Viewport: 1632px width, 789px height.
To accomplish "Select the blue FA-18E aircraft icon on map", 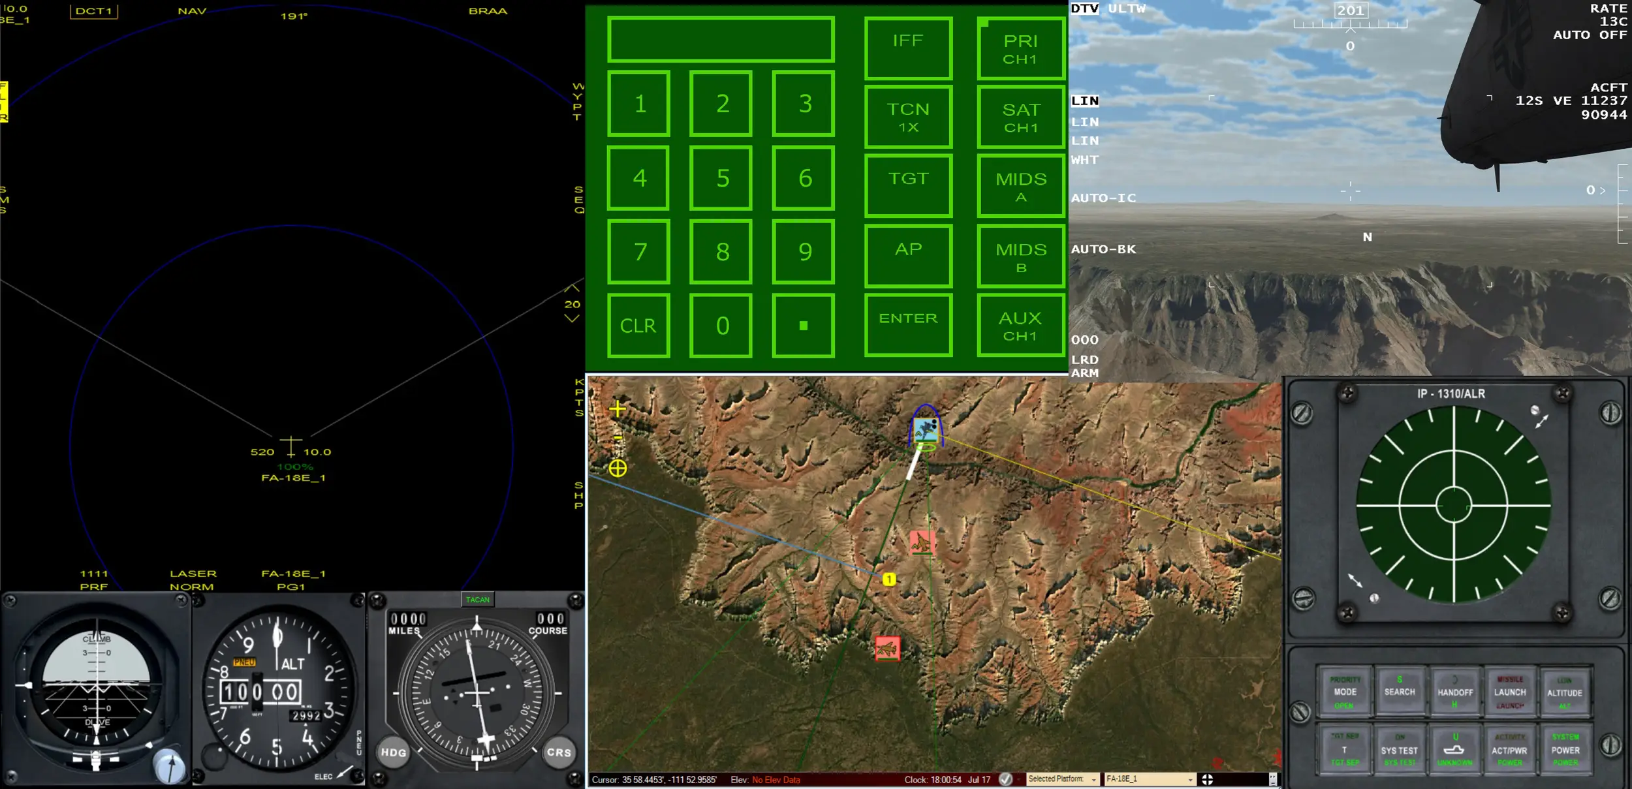I will click(x=926, y=430).
